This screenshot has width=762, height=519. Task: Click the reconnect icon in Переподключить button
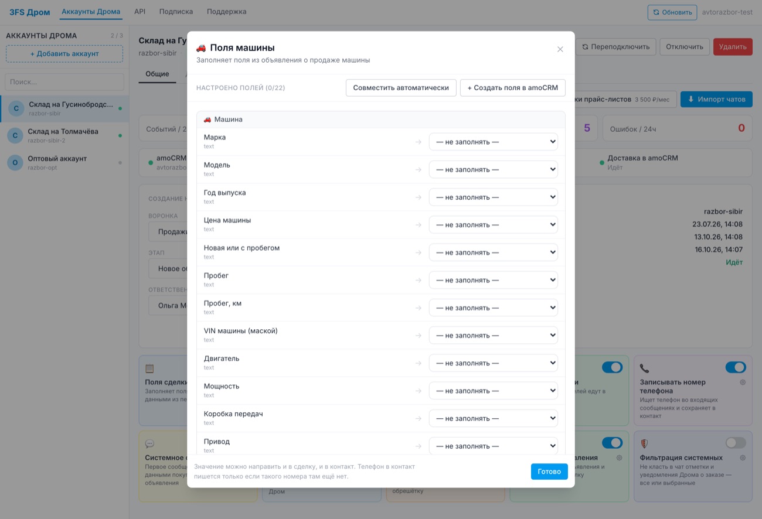[x=585, y=47]
